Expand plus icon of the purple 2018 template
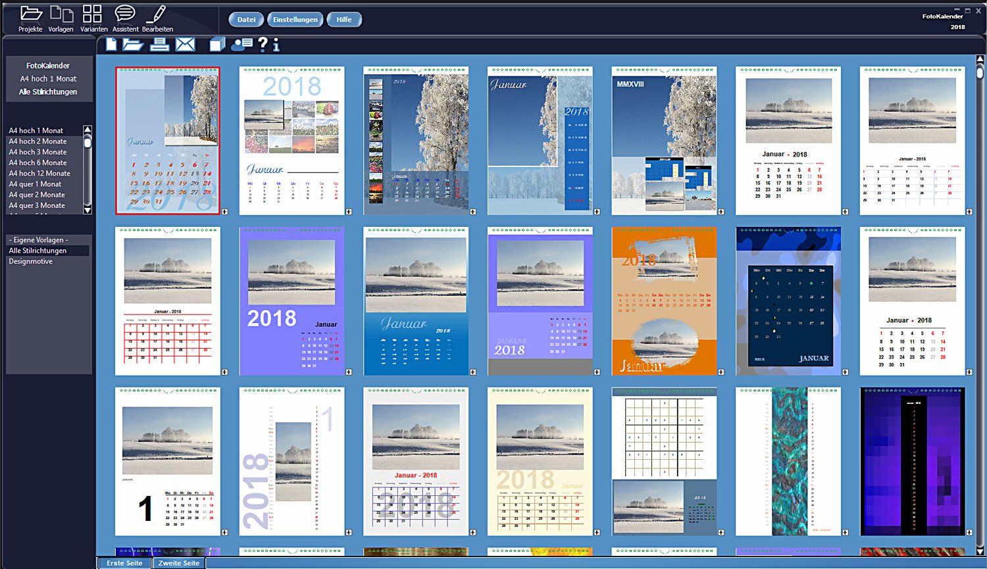Viewport: 987px width, 569px height. (349, 372)
